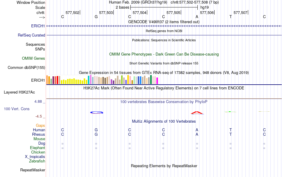This screenshot has height=177, width=282.
Task: Open Publications: Sequences in Scientific Articles title
Action: [164, 40]
